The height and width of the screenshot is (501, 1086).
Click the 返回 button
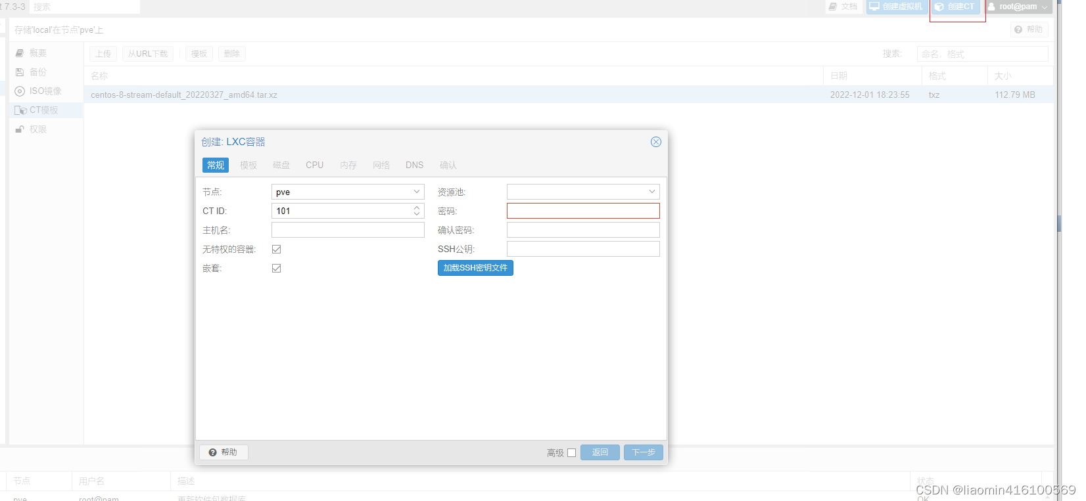[x=600, y=452]
